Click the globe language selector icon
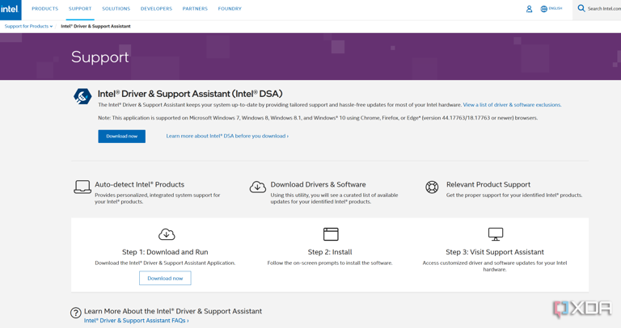This screenshot has height=328, width=621. [543, 9]
